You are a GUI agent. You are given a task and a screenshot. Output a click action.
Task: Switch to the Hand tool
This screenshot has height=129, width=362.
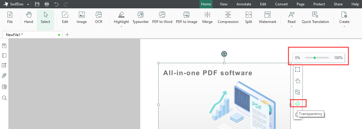[28, 18]
